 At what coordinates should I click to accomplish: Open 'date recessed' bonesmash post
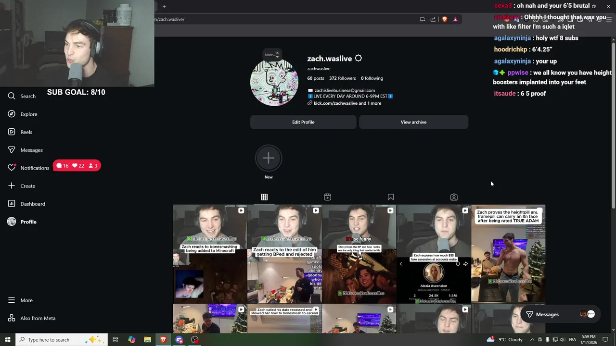(x=284, y=319)
